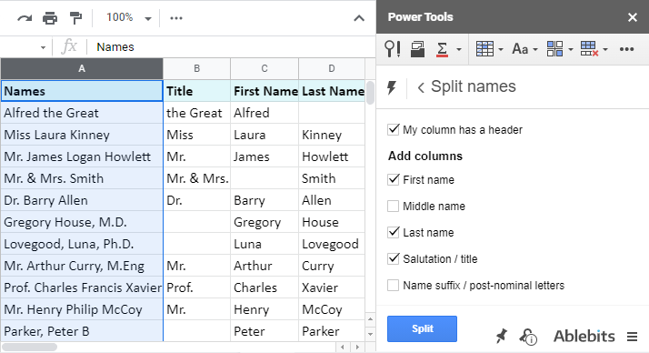
Task: Click the blue Split button
Action: 422,329
